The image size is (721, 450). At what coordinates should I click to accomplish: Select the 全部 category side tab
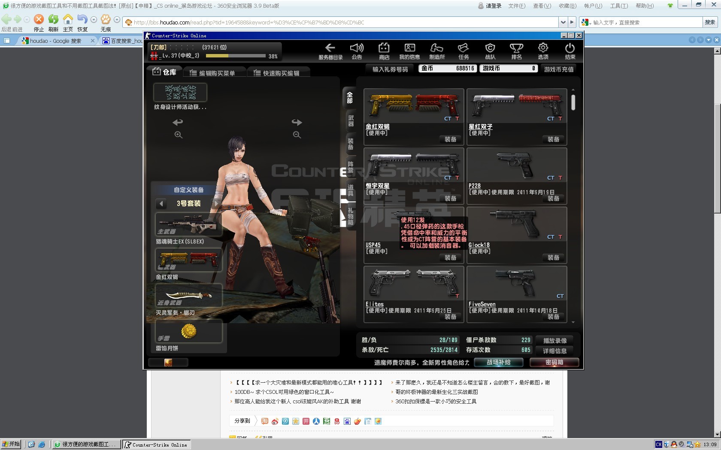350,98
